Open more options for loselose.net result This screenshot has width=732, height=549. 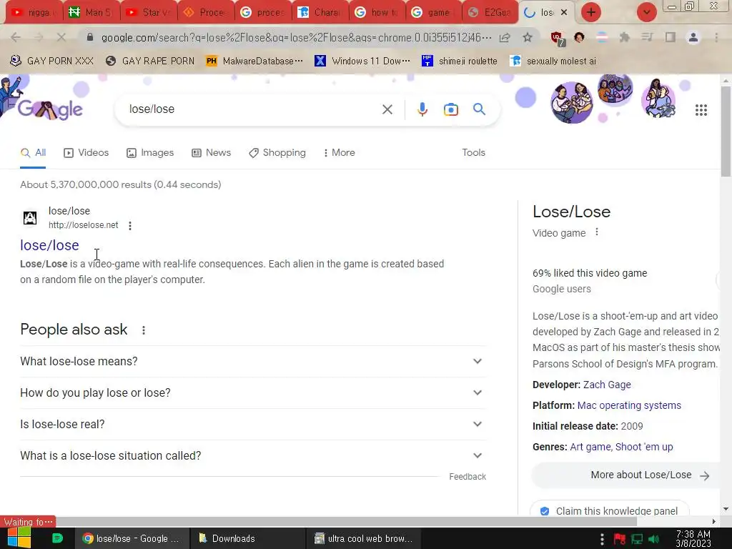(130, 225)
